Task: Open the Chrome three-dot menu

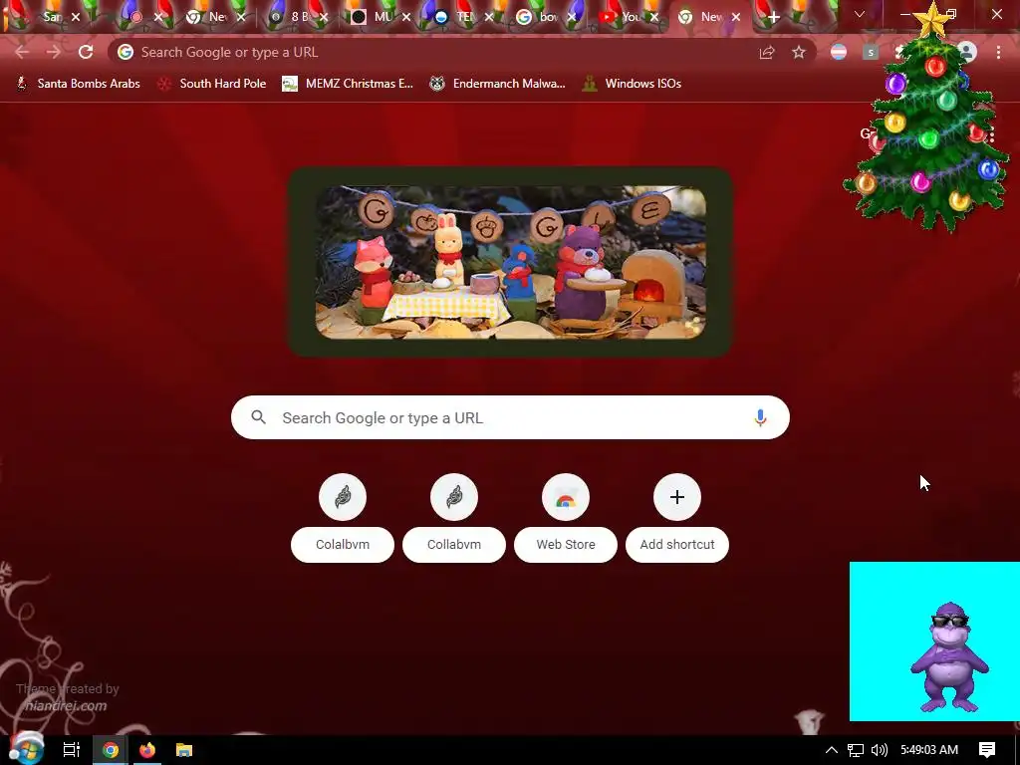Action: tap(998, 52)
